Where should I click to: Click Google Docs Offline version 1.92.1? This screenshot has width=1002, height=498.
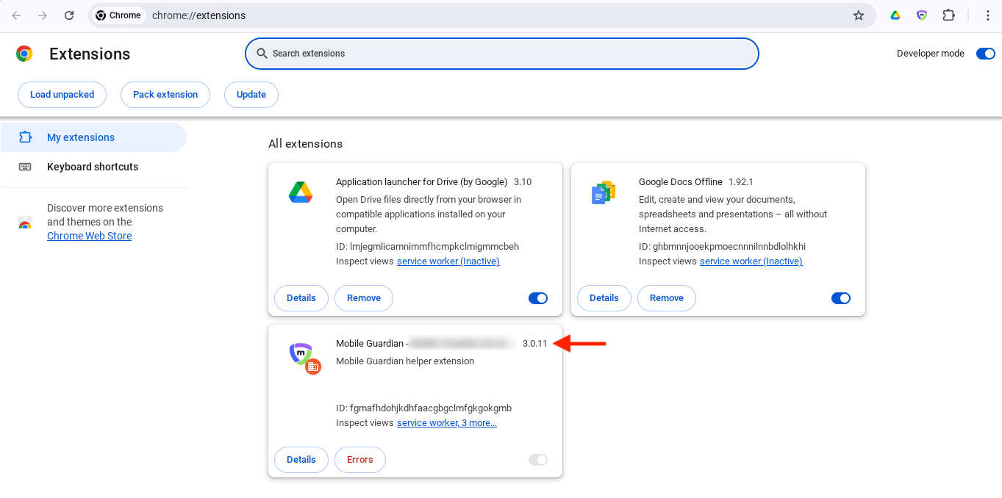(x=741, y=182)
